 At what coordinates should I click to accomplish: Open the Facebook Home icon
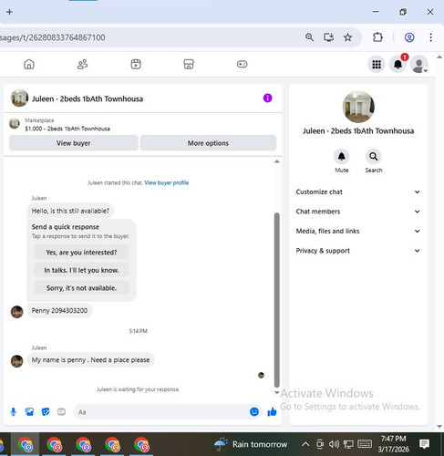tap(29, 64)
